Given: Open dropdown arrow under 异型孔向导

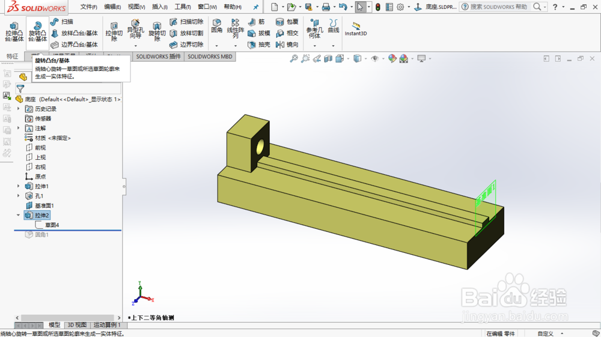Looking at the screenshot, I should click(135, 46).
